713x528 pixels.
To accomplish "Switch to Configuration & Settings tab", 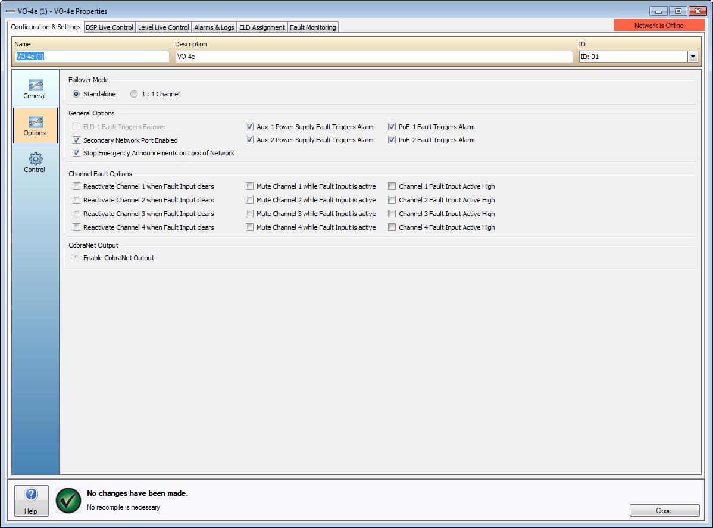I will click(46, 27).
